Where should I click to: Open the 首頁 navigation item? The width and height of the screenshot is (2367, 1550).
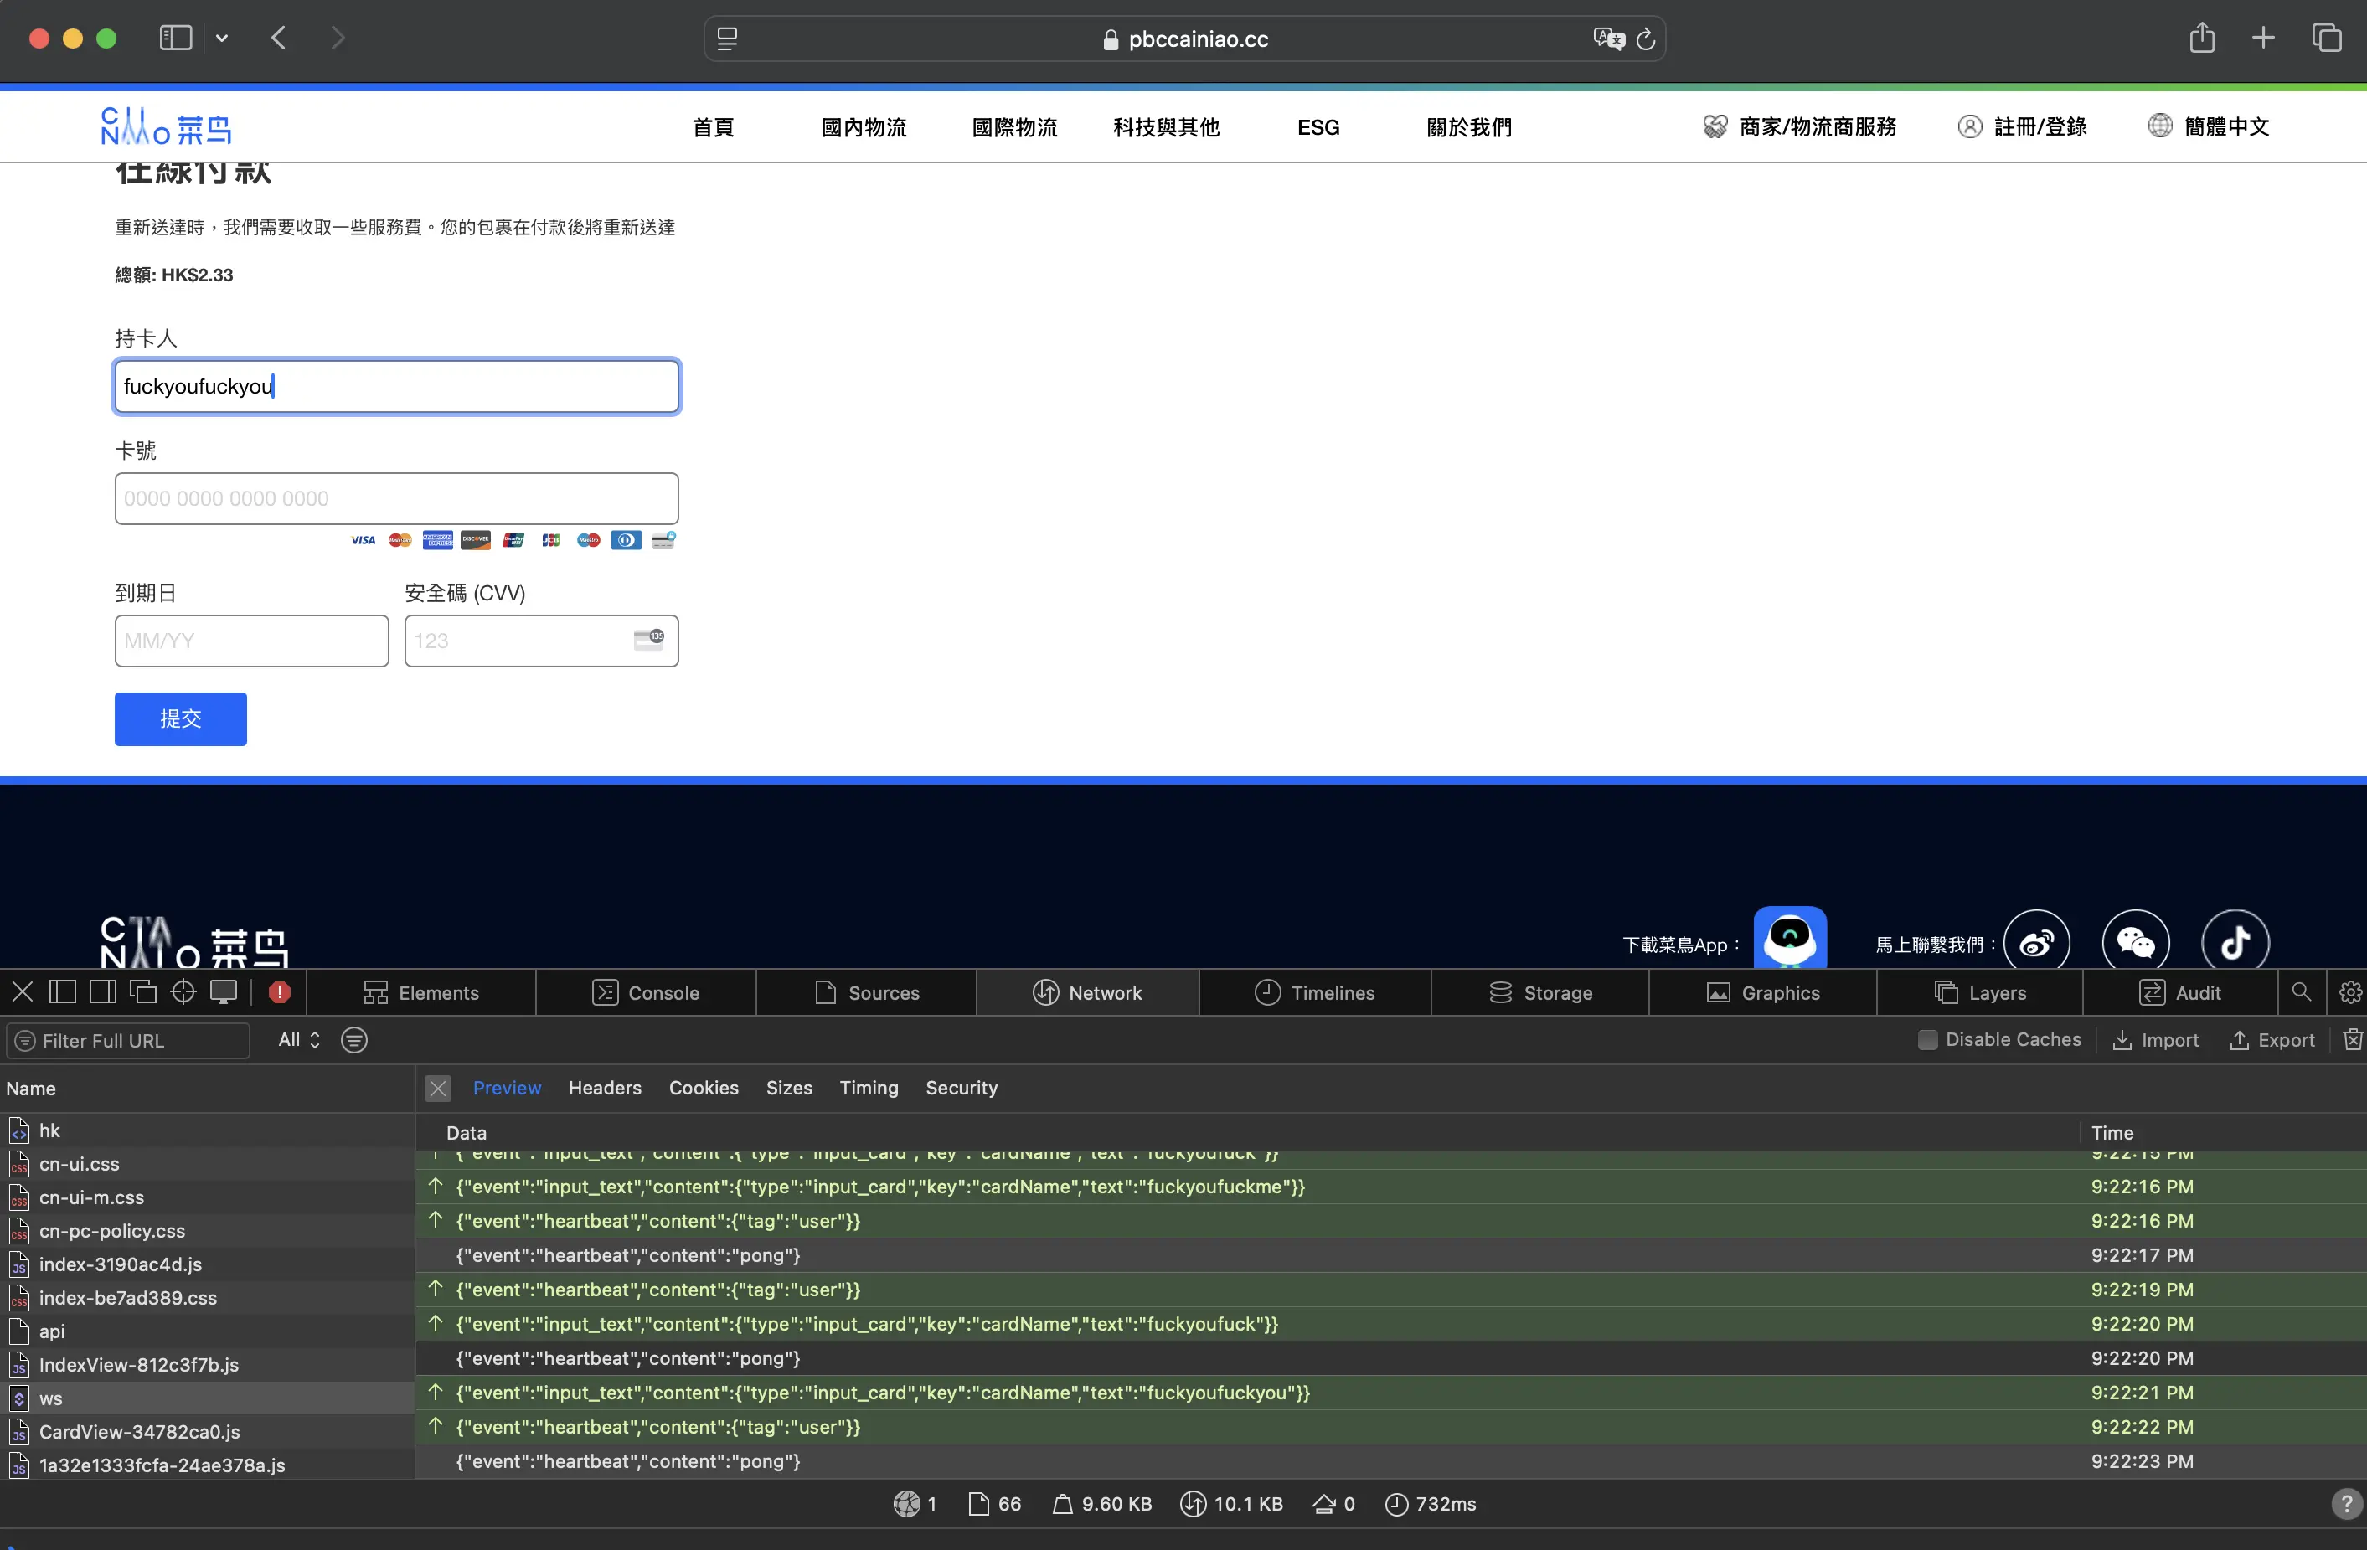713,127
